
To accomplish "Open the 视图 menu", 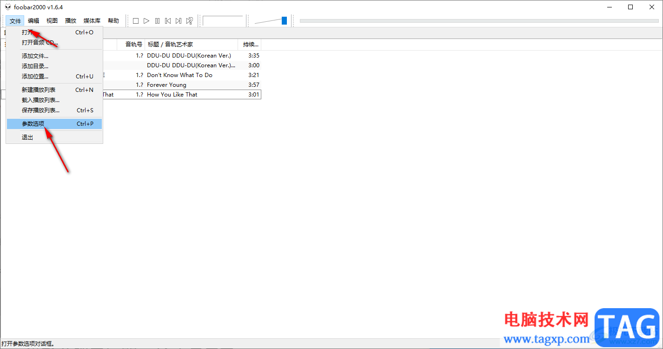I will tap(52, 21).
